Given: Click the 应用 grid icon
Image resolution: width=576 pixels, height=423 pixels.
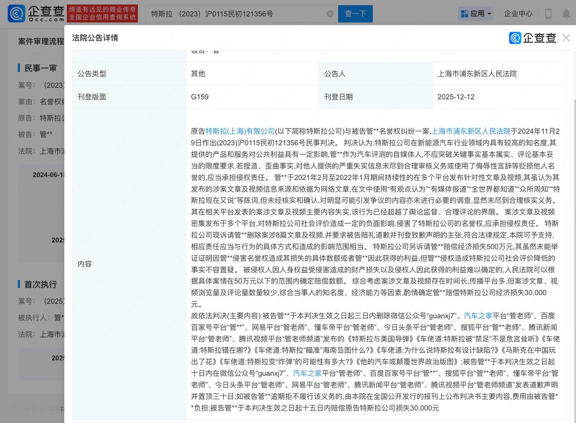Looking at the screenshot, I should coord(464,14).
